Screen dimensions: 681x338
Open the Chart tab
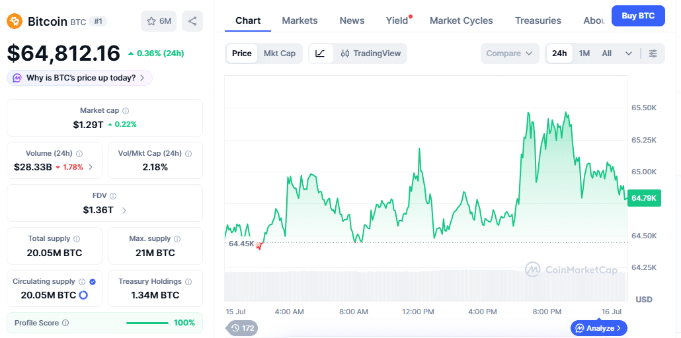tap(248, 20)
